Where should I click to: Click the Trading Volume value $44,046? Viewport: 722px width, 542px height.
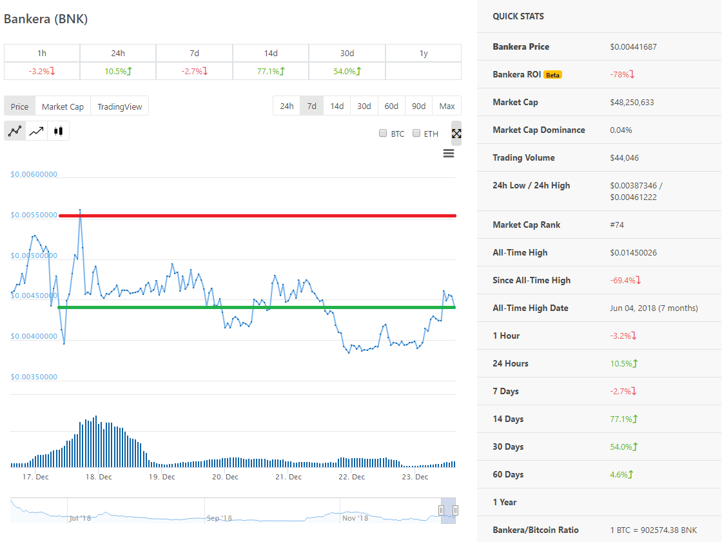coord(625,157)
